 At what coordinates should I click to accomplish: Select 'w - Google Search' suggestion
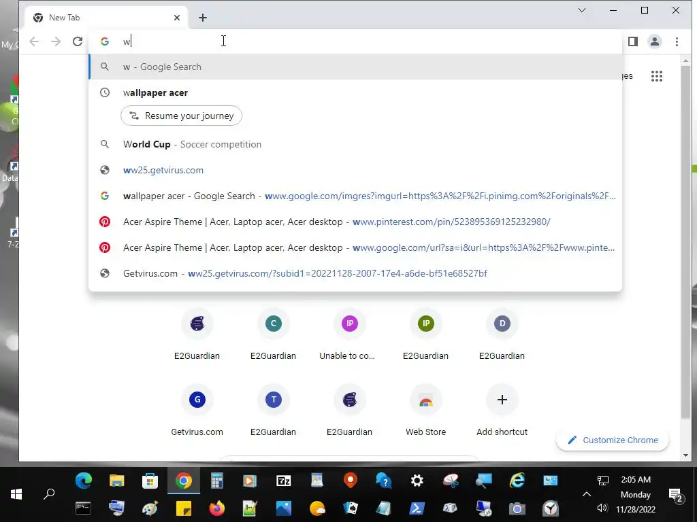click(355, 67)
